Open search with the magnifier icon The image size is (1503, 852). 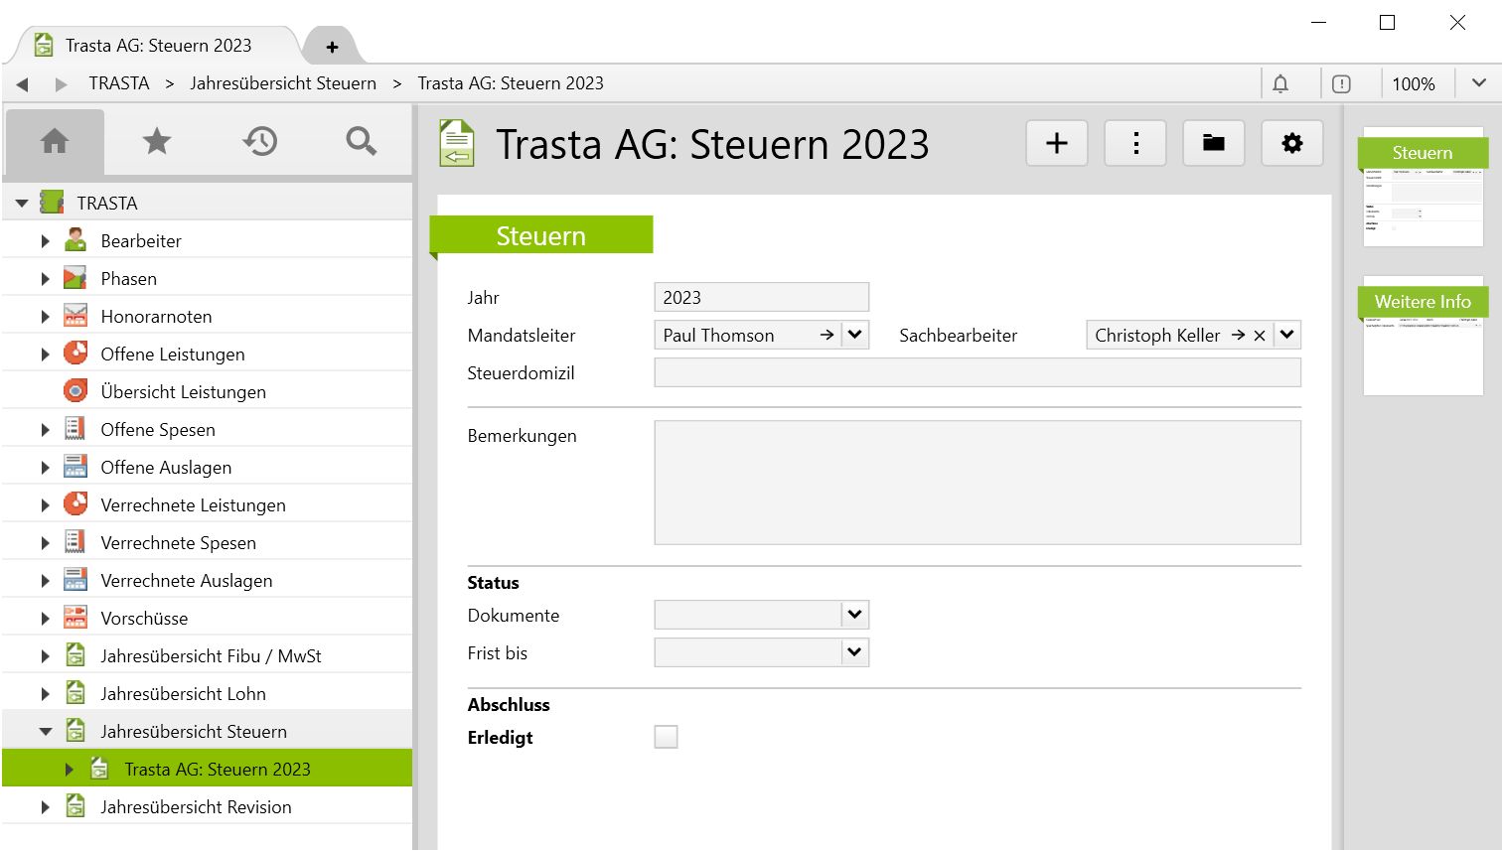click(x=361, y=142)
